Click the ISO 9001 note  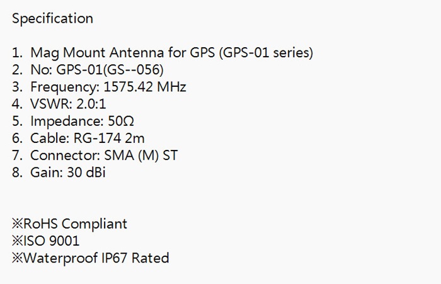tap(46, 241)
